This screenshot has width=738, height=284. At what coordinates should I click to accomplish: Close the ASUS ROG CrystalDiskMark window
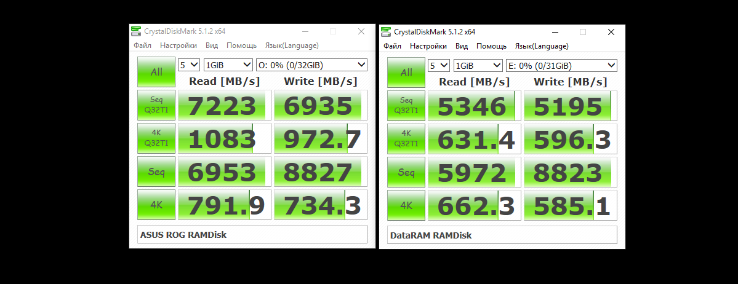[x=361, y=31]
